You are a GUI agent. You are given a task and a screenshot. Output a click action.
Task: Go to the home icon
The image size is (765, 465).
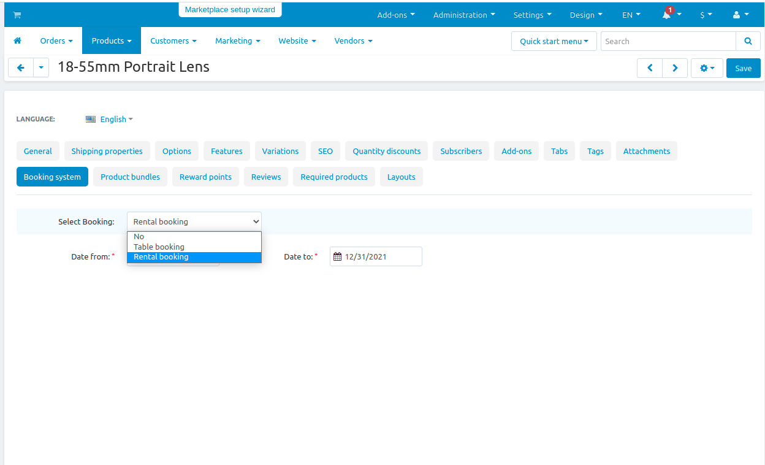17,40
